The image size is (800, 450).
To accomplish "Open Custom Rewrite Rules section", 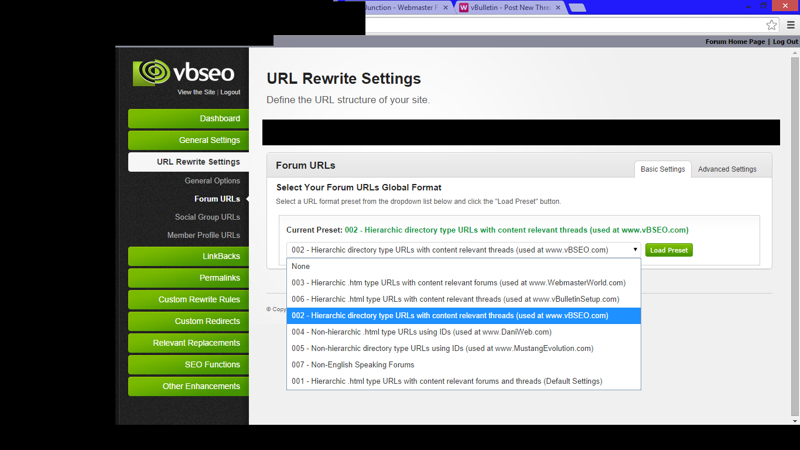I will [x=189, y=299].
